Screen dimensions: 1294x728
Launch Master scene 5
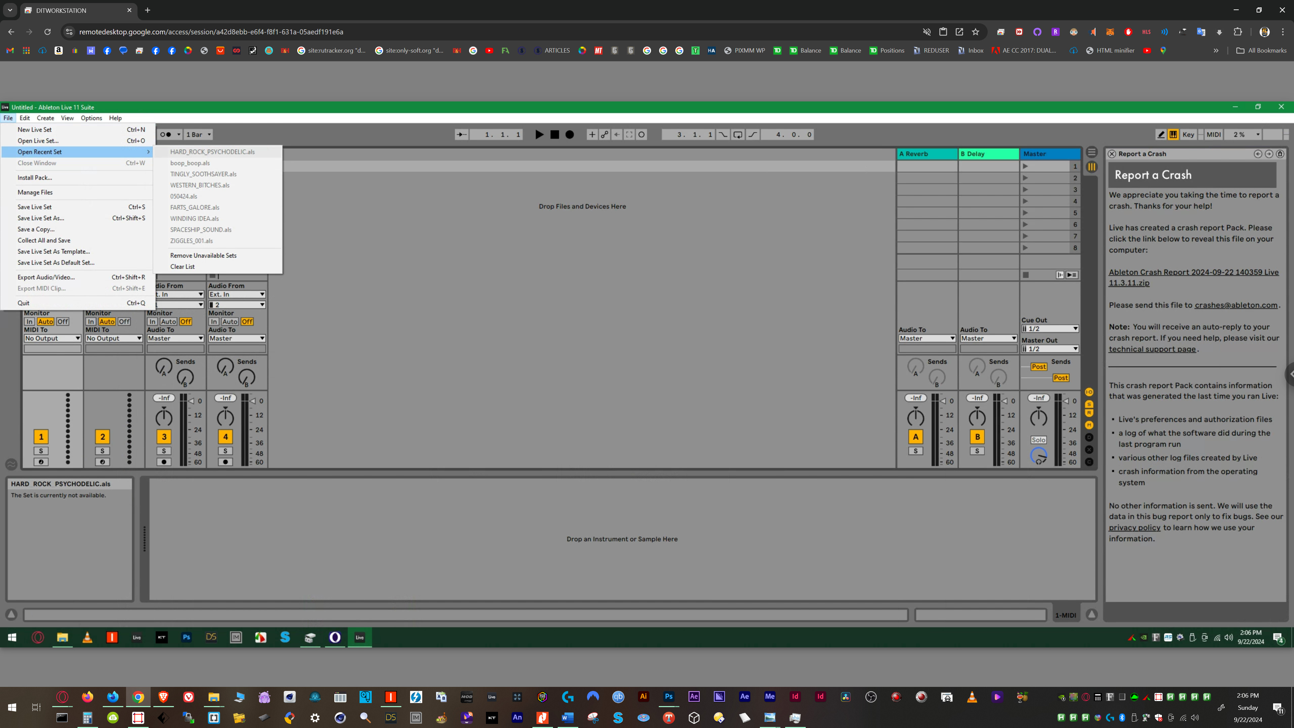tap(1025, 213)
